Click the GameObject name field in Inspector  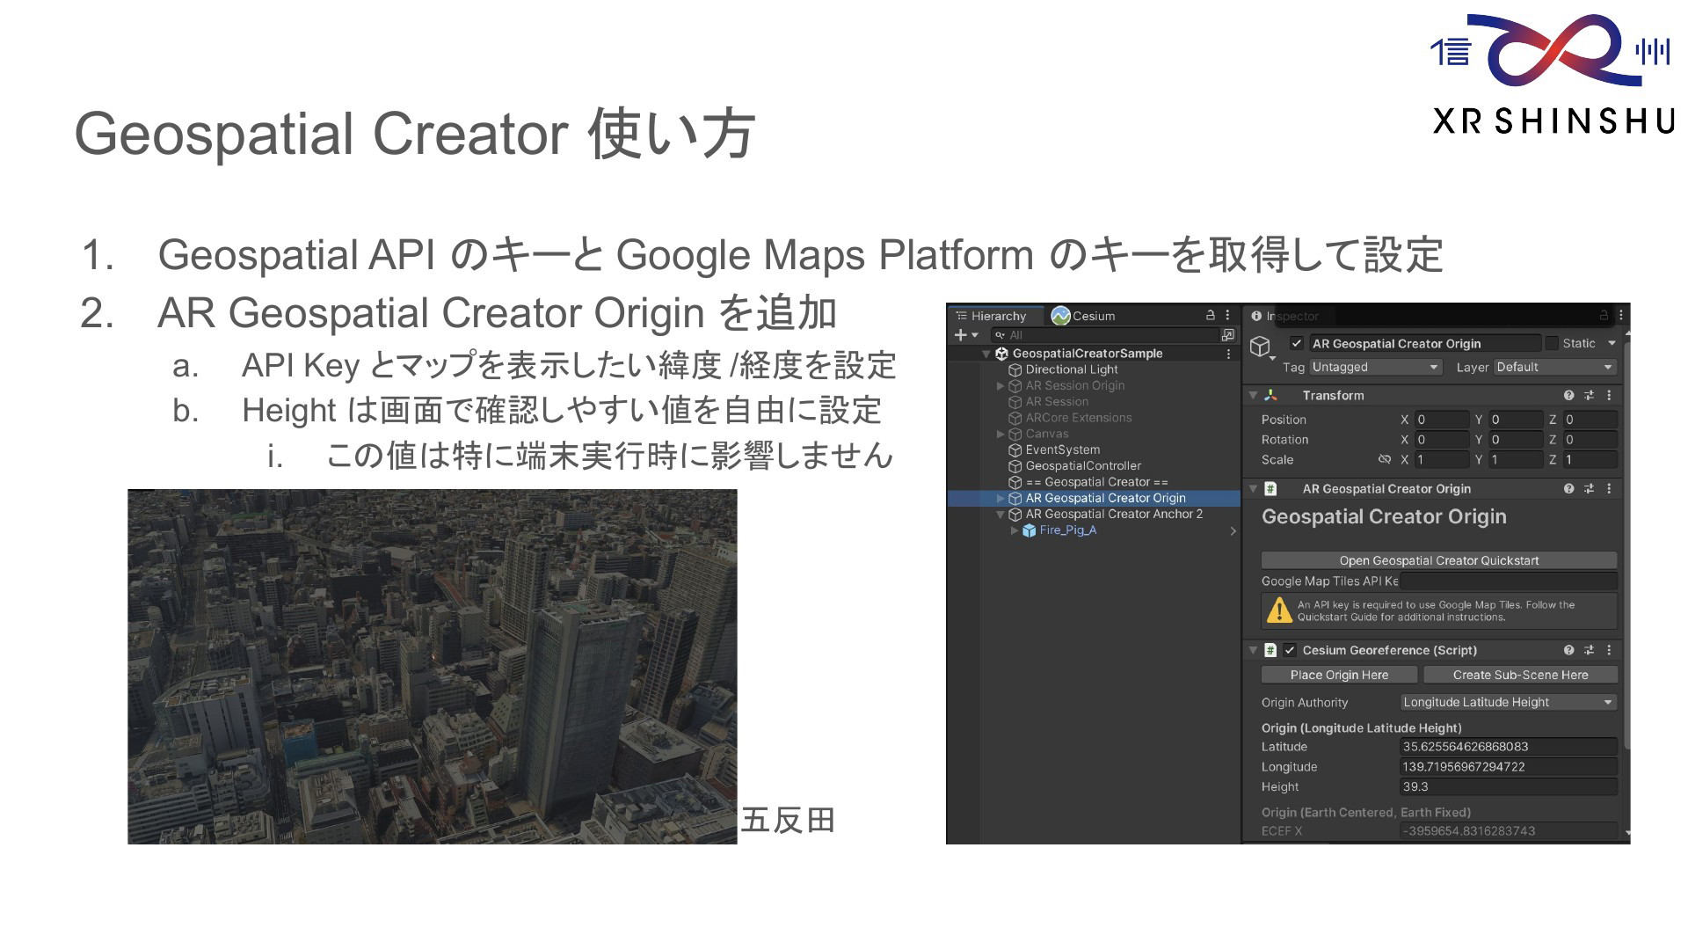click(1424, 344)
